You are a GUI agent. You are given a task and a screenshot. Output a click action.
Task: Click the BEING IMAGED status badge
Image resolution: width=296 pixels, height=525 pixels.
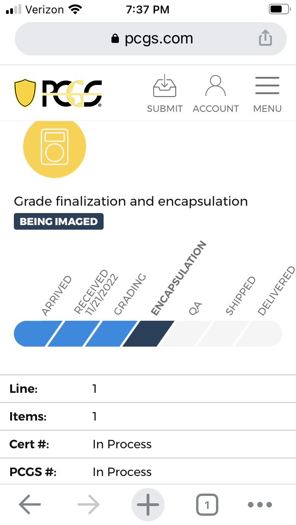[x=59, y=221]
